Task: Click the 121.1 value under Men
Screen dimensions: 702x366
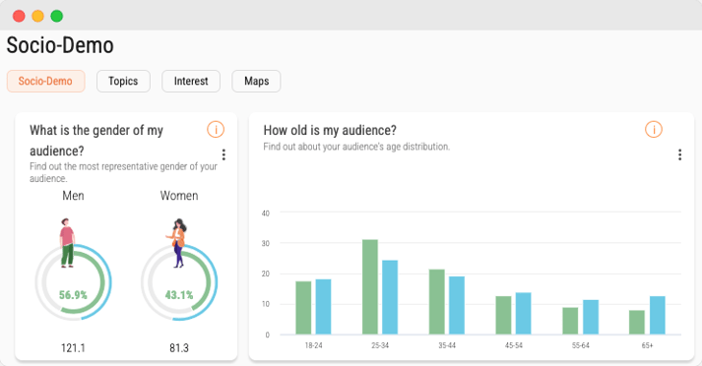Action: pos(73,348)
